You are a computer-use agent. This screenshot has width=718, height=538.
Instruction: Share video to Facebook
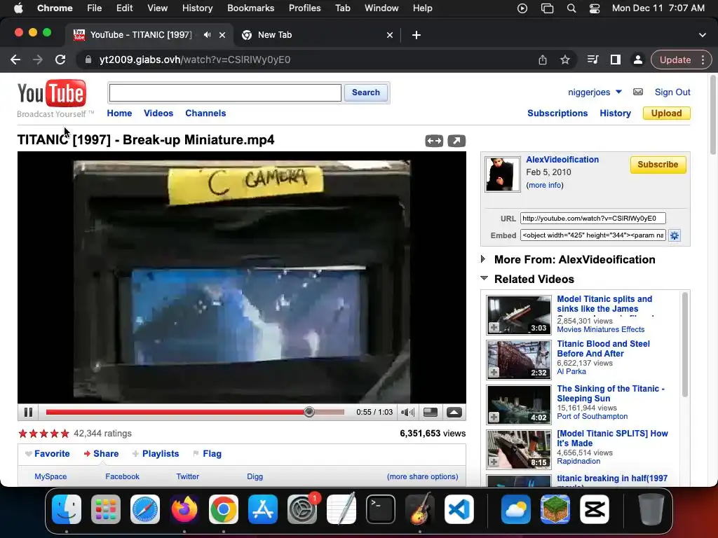(122, 476)
